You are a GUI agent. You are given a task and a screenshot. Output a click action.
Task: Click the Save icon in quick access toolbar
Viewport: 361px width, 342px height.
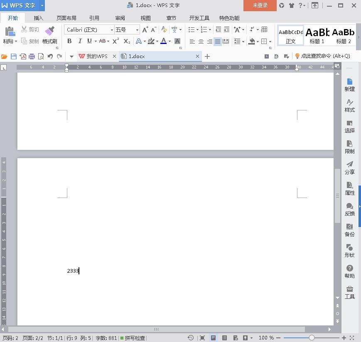pos(14,56)
